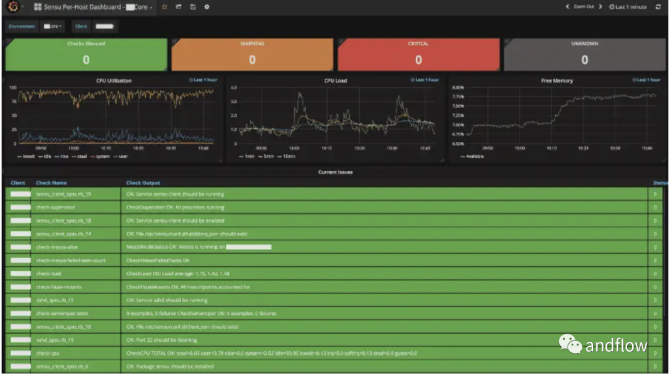
Task: Open the Sensu Per-Host Dashboard picker dropdown
Action: click(x=93, y=7)
